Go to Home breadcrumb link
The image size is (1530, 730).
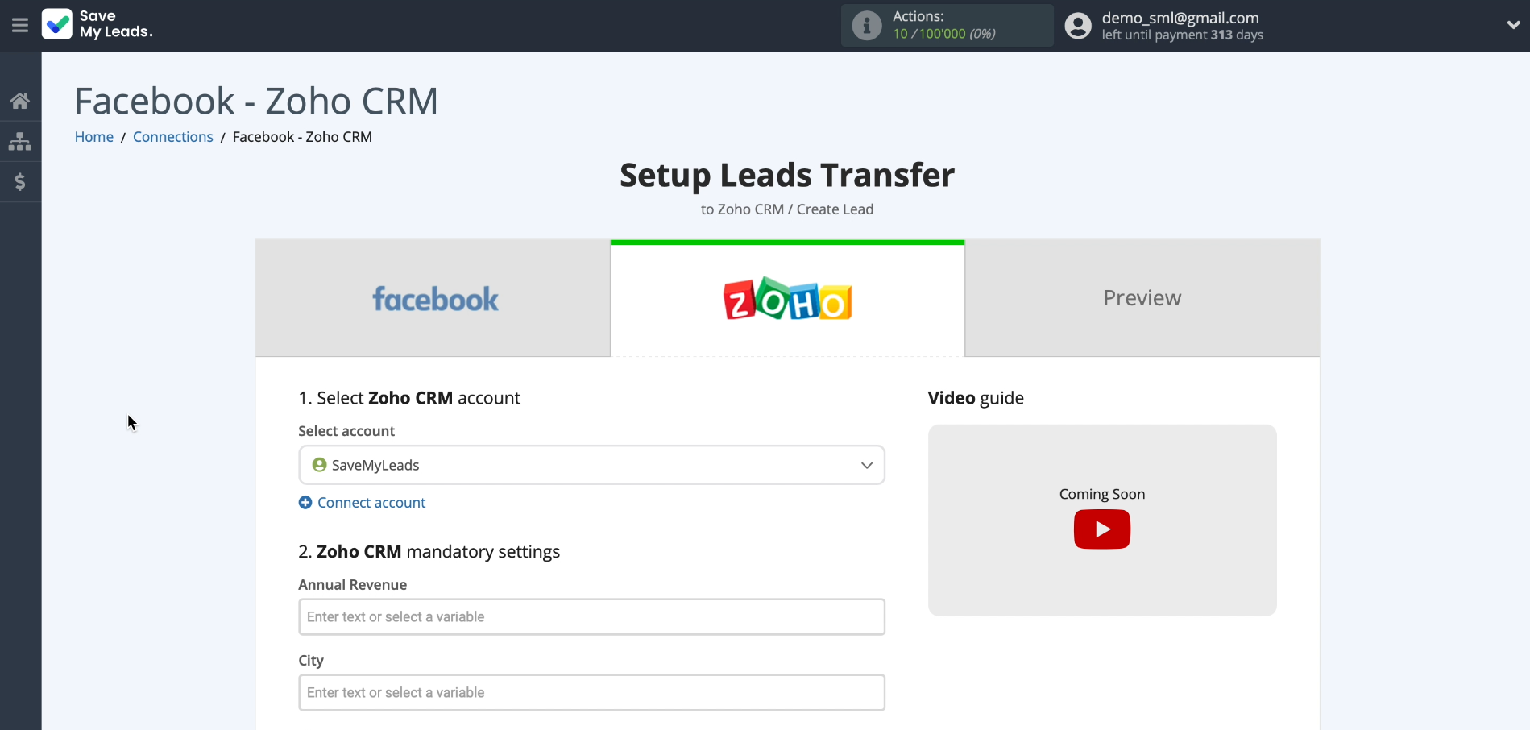94,137
